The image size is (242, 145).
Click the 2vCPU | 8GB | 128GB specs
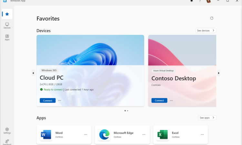pos(51,84)
